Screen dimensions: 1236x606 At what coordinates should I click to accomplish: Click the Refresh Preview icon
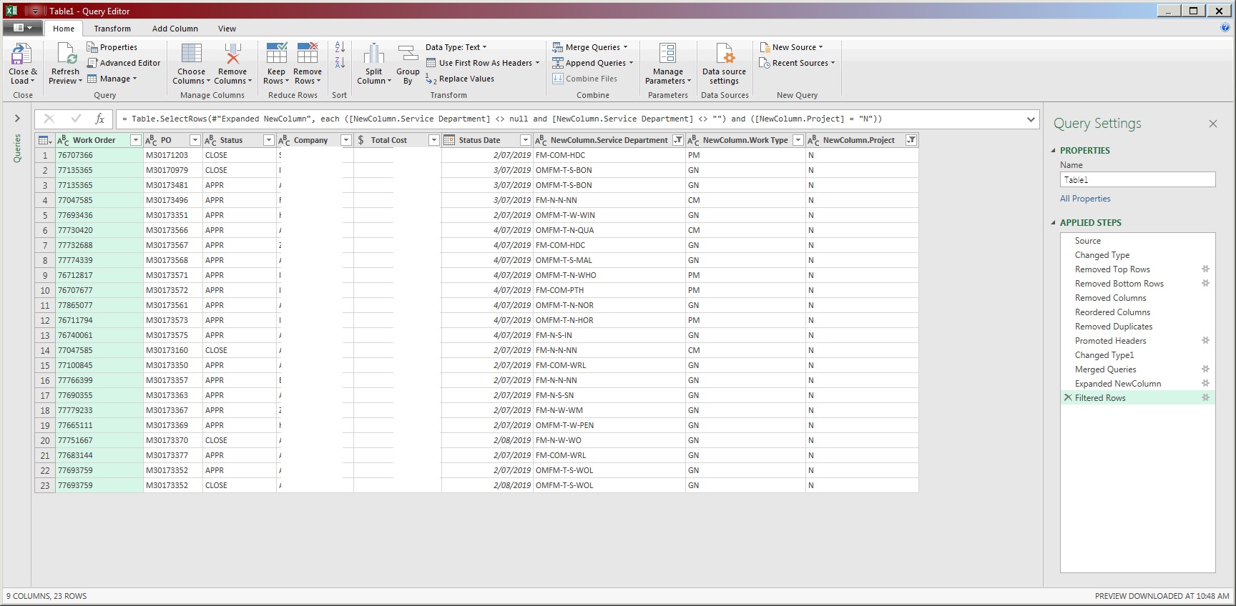[66, 54]
